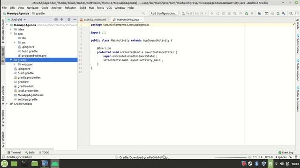Viewport: 300px width, 168px height.
Task: Collapse the app folder
Action: [x=11, y=34]
